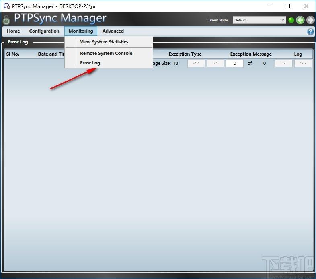Click the green node status indicator
Viewport: 316px width, 279px height.
coord(291,20)
